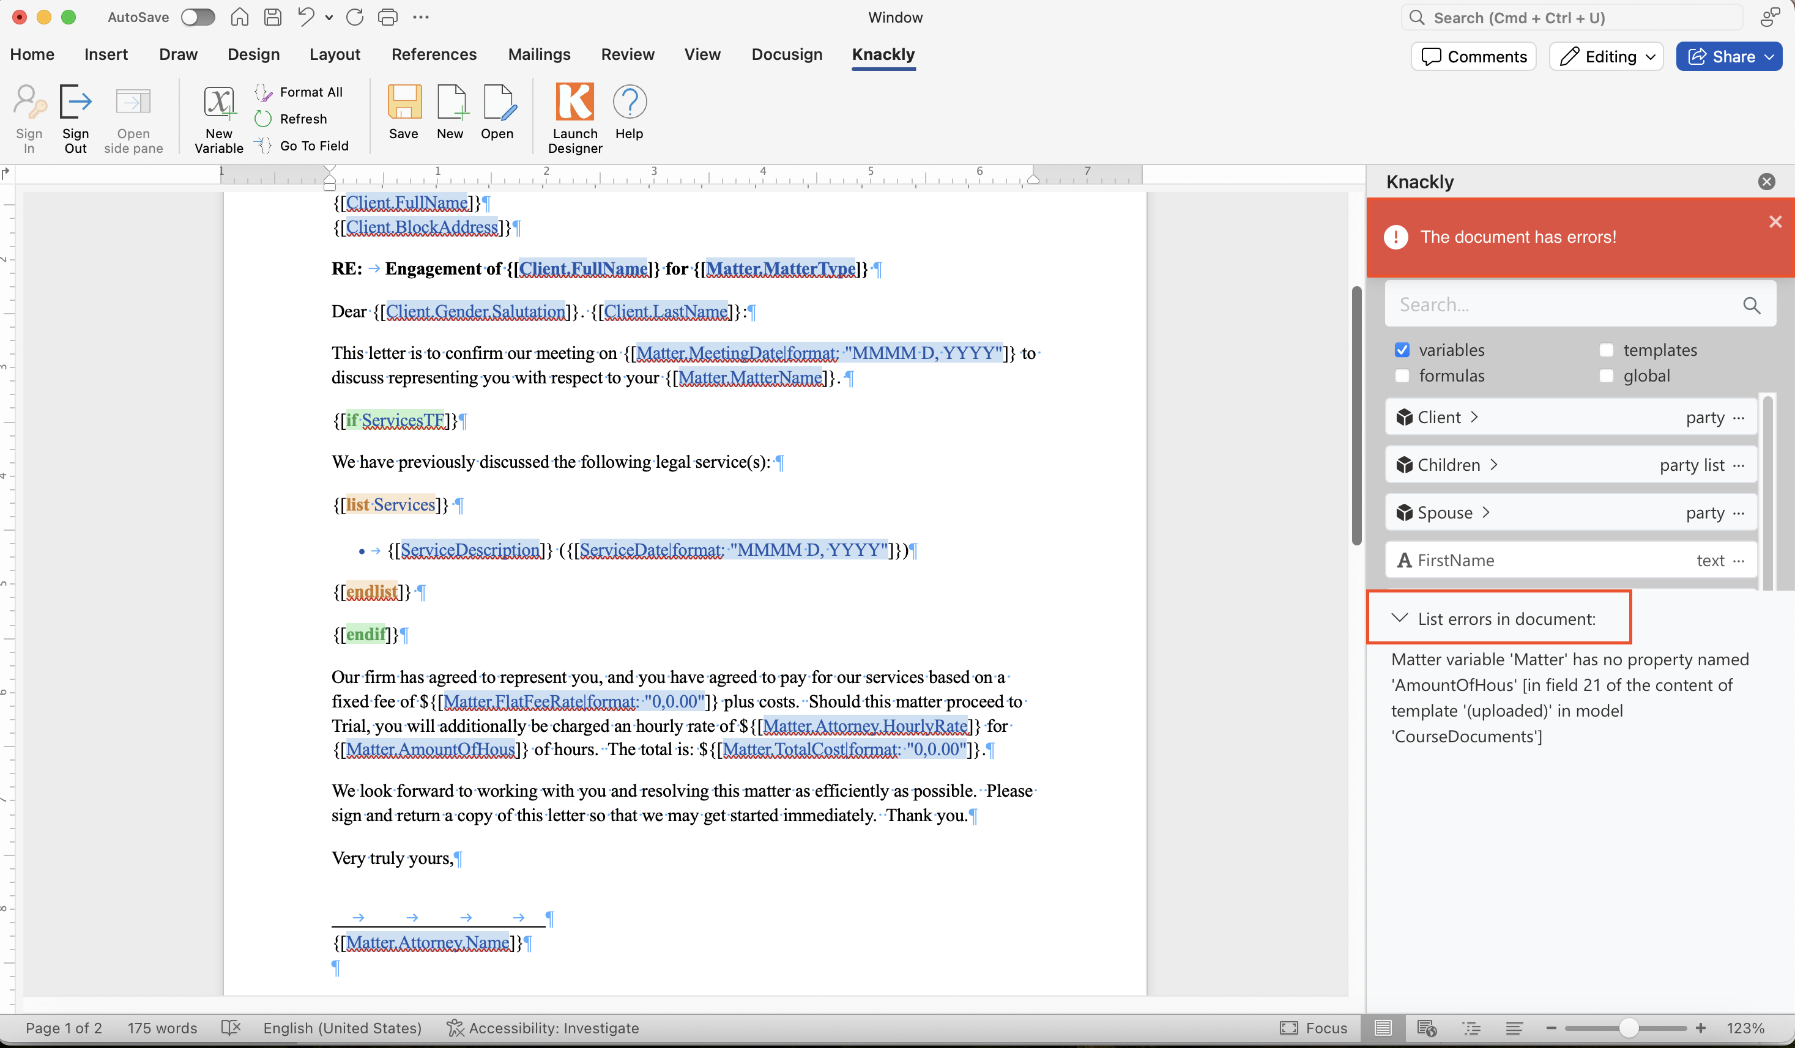Click the zoom slider handle in status bar
Screen dimensions: 1795x1048
1629,1027
